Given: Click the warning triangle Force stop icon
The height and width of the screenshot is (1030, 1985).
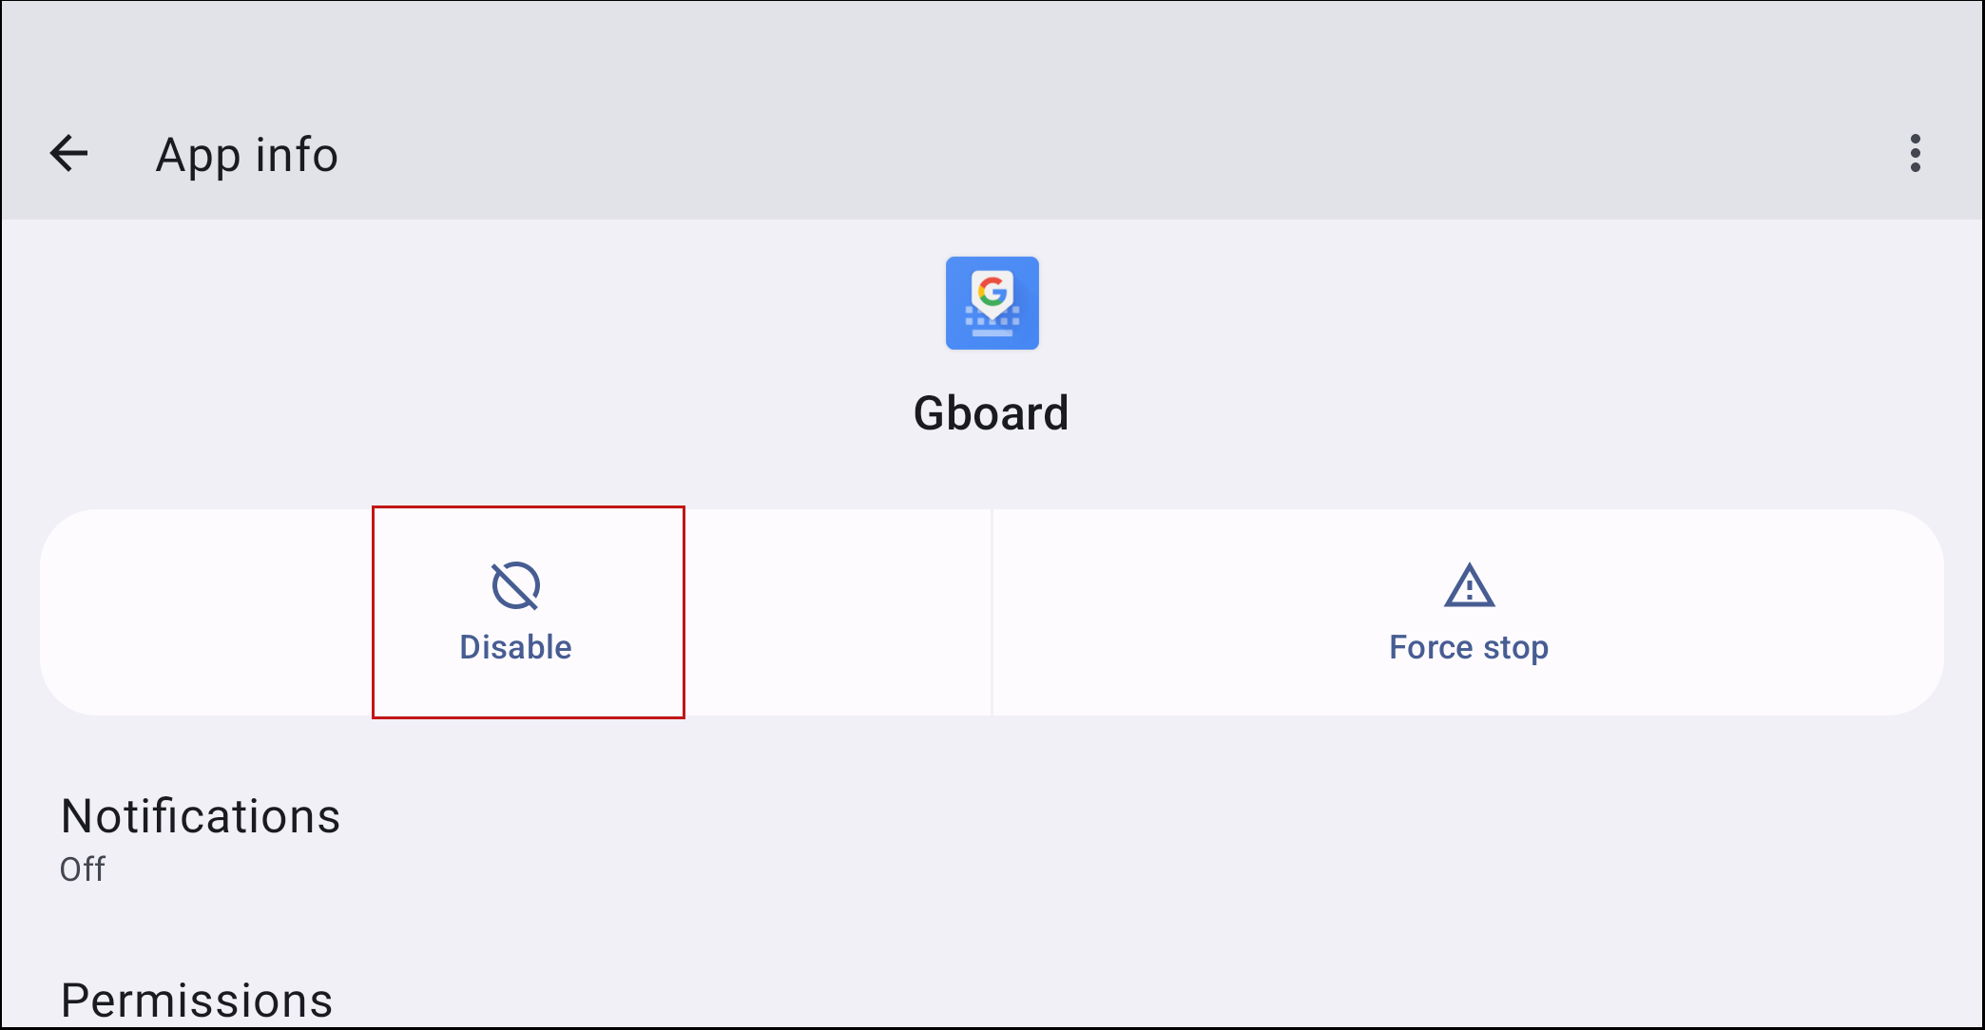Looking at the screenshot, I should (1469, 585).
